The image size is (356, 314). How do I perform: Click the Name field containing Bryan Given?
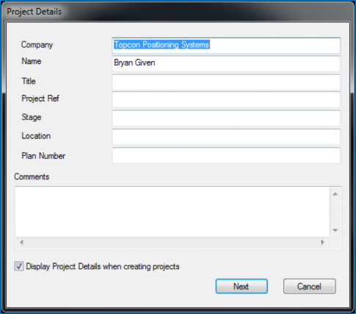pos(226,63)
